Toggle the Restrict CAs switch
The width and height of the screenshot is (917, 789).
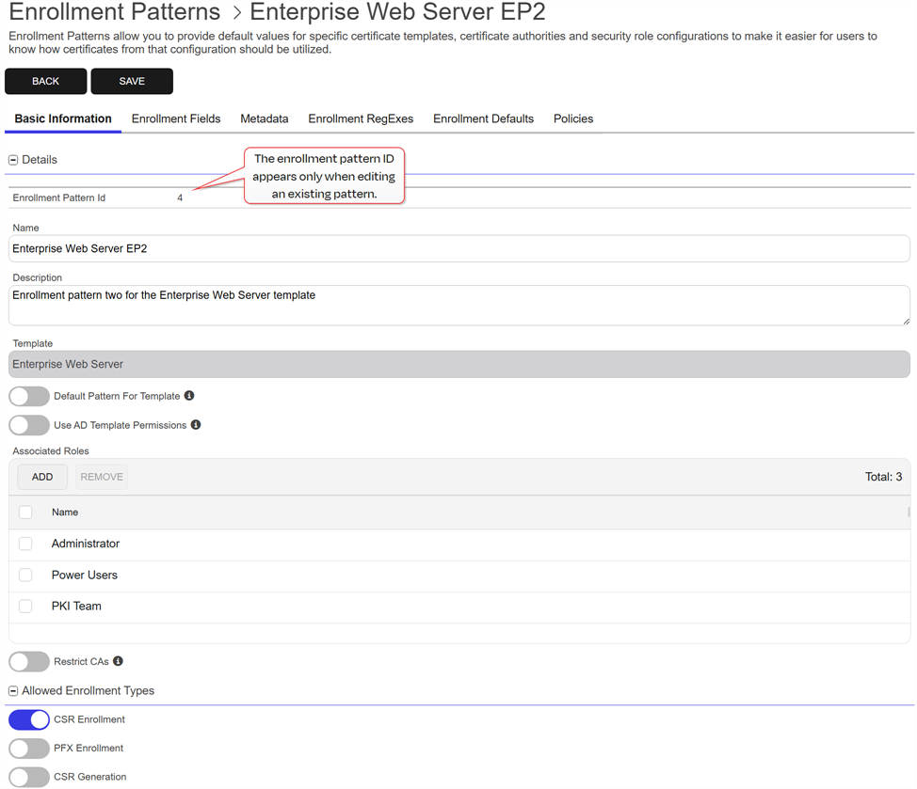click(x=29, y=661)
